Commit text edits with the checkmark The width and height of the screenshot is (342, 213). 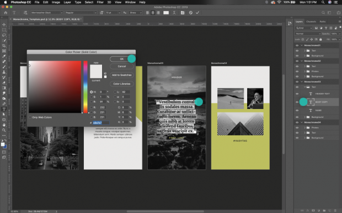[x=197, y=13]
